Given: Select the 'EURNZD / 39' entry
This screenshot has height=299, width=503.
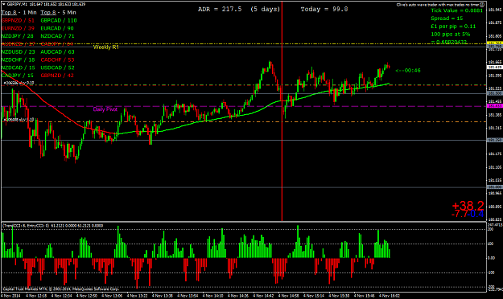Looking at the screenshot, I should 18,28.
